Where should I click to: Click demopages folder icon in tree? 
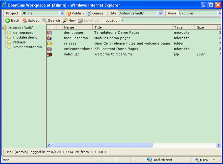[9, 33]
